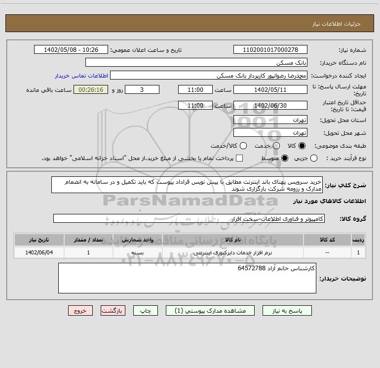Click the چاپ print button
The width and height of the screenshot is (380, 368).
coord(146,311)
